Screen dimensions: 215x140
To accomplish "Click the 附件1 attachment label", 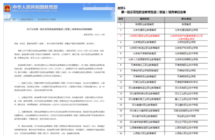I will pos(121,8).
